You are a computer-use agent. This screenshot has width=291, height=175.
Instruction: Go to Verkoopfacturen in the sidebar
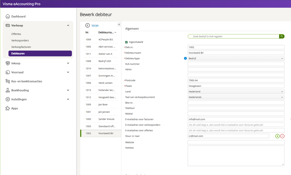tap(21, 47)
